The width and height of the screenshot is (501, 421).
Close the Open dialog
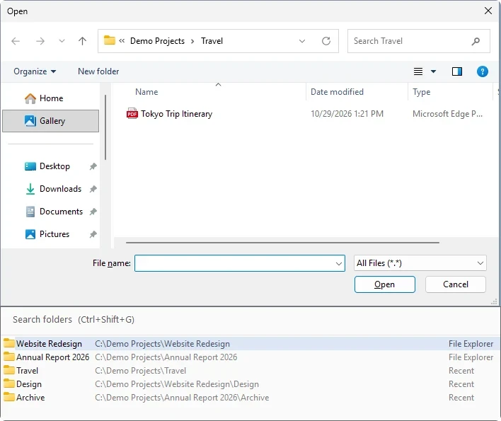click(x=488, y=11)
